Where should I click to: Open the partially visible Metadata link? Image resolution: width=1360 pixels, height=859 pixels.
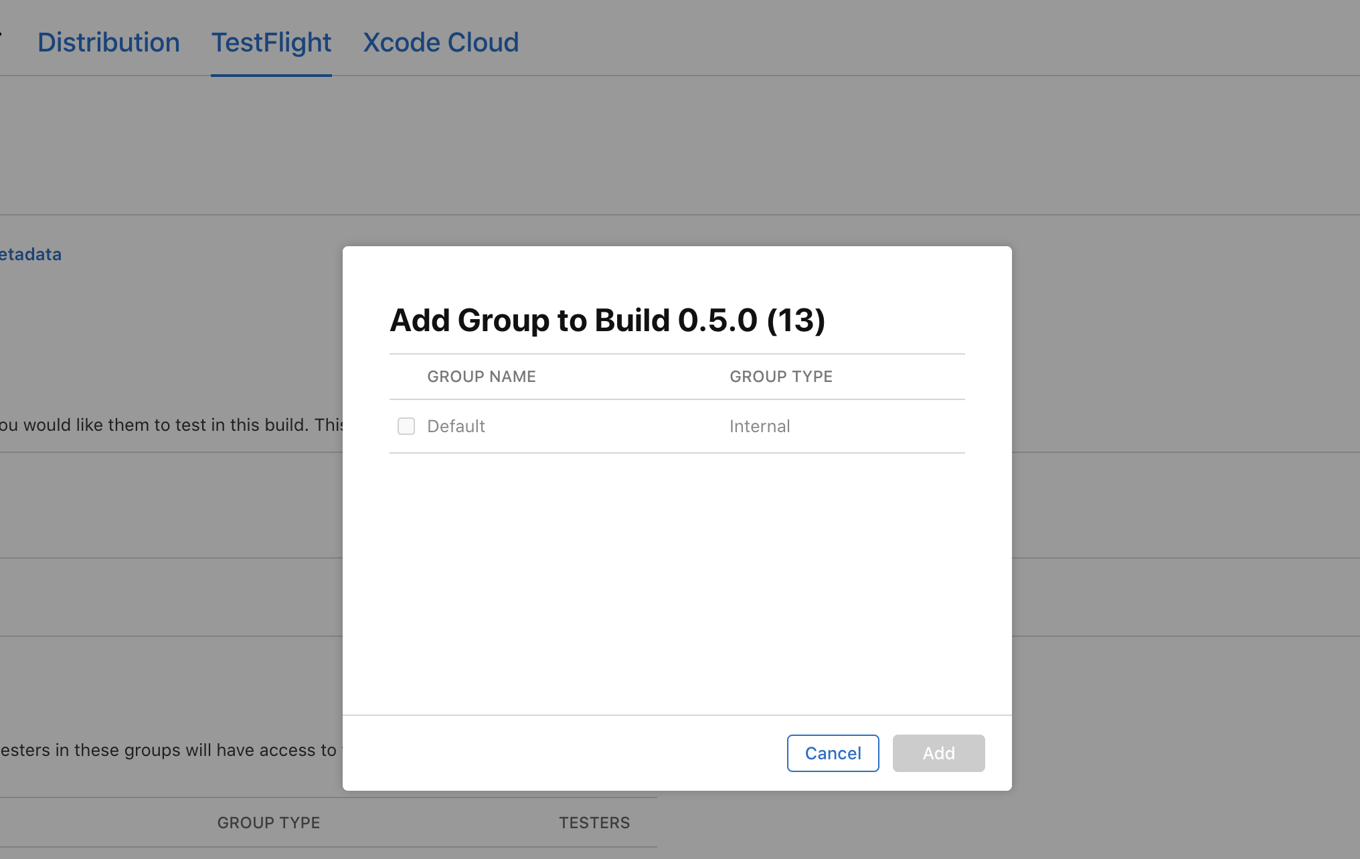click(x=31, y=255)
